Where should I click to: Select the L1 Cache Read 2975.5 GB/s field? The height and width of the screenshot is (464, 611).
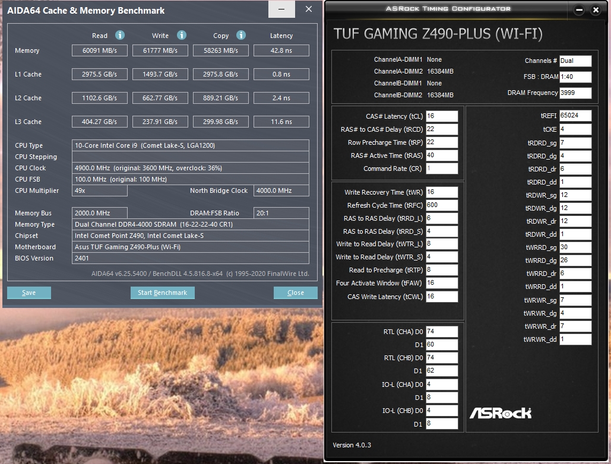click(x=99, y=74)
